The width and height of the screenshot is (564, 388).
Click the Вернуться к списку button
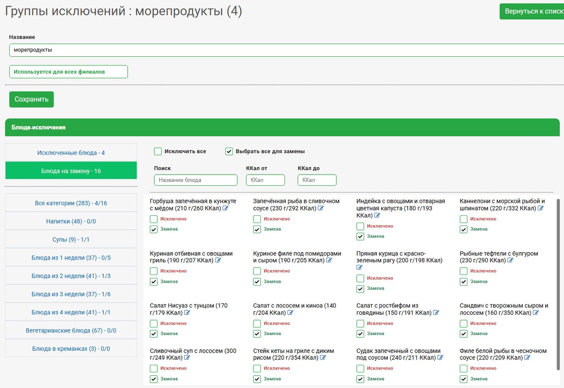click(x=533, y=11)
